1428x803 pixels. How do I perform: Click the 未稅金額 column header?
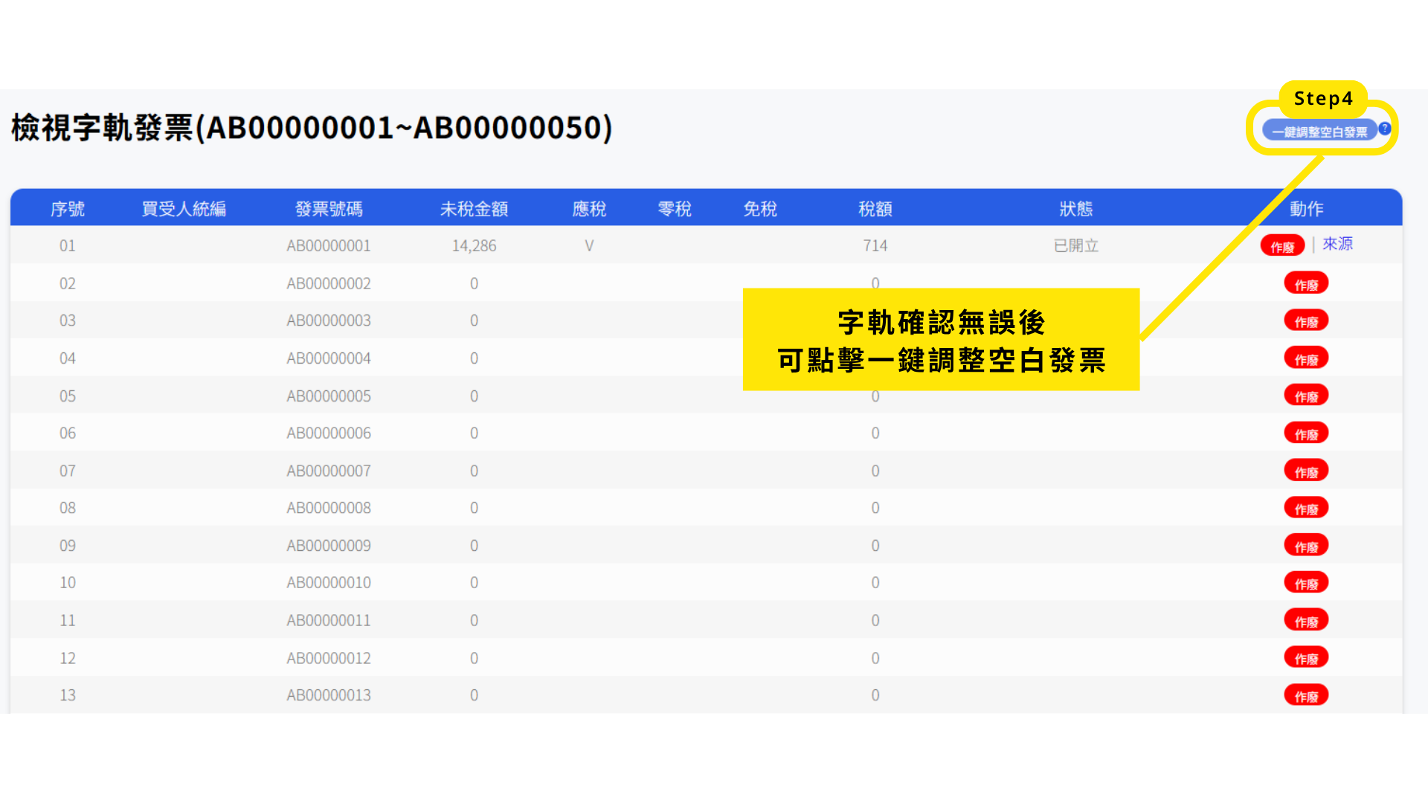coord(474,209)
